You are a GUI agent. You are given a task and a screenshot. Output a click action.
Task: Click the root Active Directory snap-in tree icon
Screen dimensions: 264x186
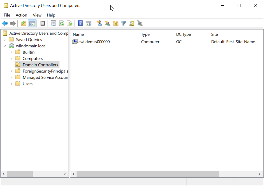click(5, 33)
